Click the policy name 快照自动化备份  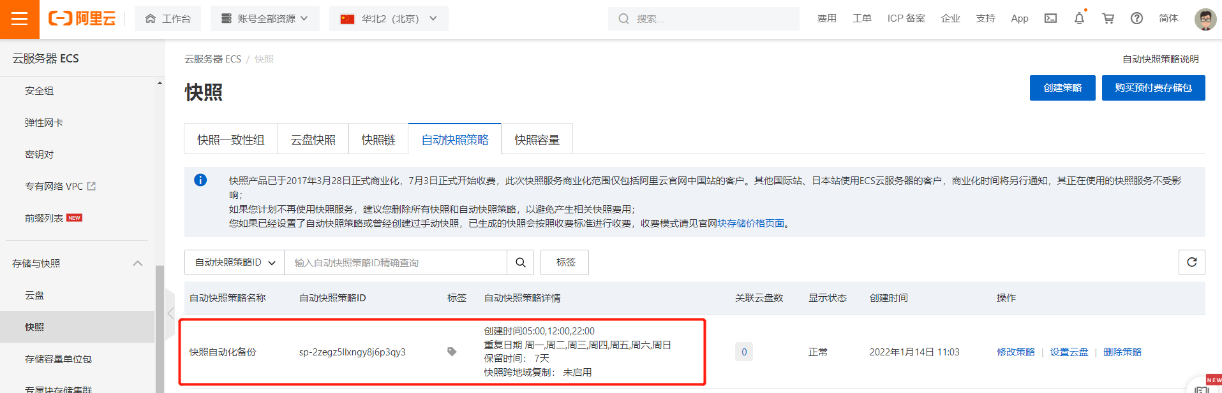click(x=222, y=352)
